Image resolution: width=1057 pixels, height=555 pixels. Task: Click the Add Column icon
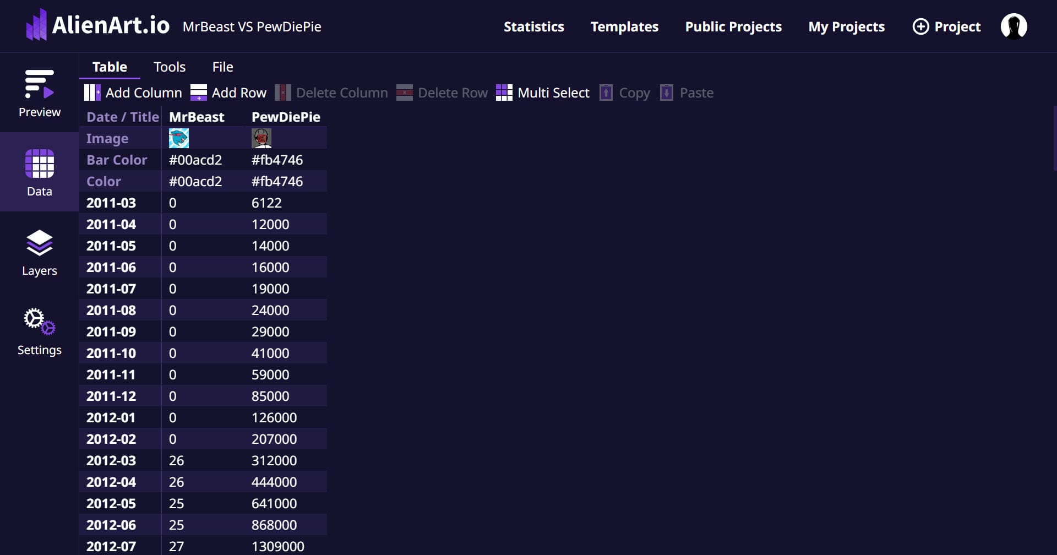pyautogui.click(x=92, y=92)
